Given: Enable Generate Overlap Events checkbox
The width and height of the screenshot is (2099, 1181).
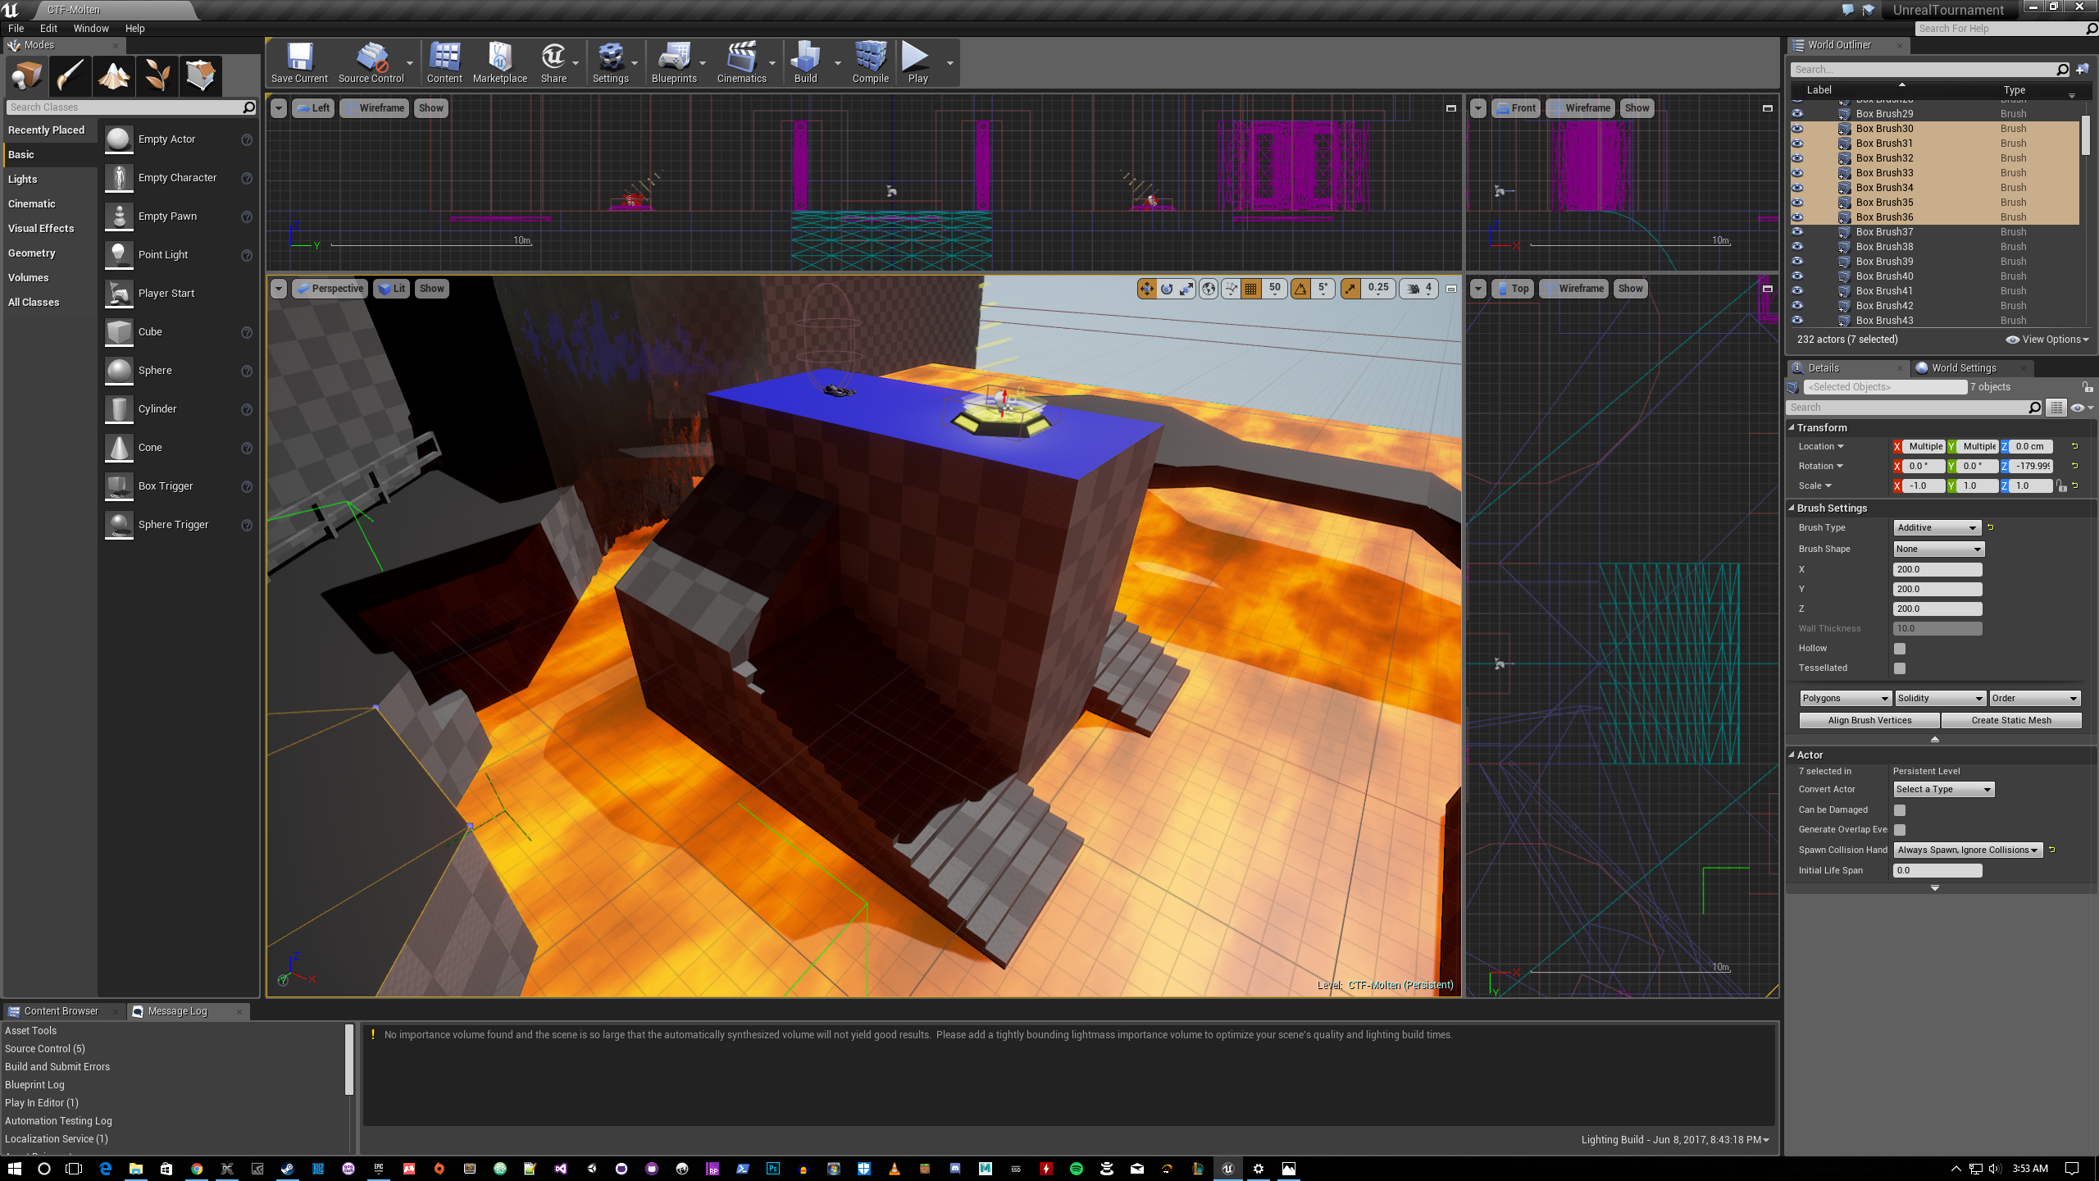Looking at the screenshot, I should 1900,830.
